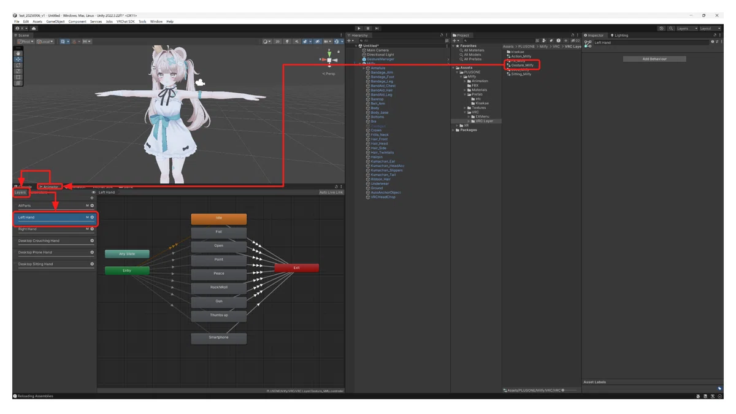Toggle scene lighting in Scene toolbar
The image size is (736, 414).
click(287, 42)
